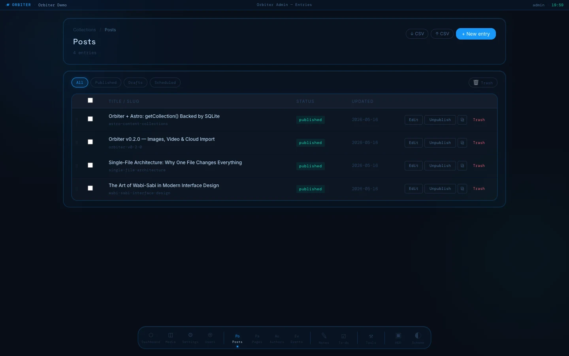Image resolution: width=569 pixels, height=356 pixels.
Task: Toggle select-all checkbox in table header
Action: pyautogui.click(x=90, y=100)
